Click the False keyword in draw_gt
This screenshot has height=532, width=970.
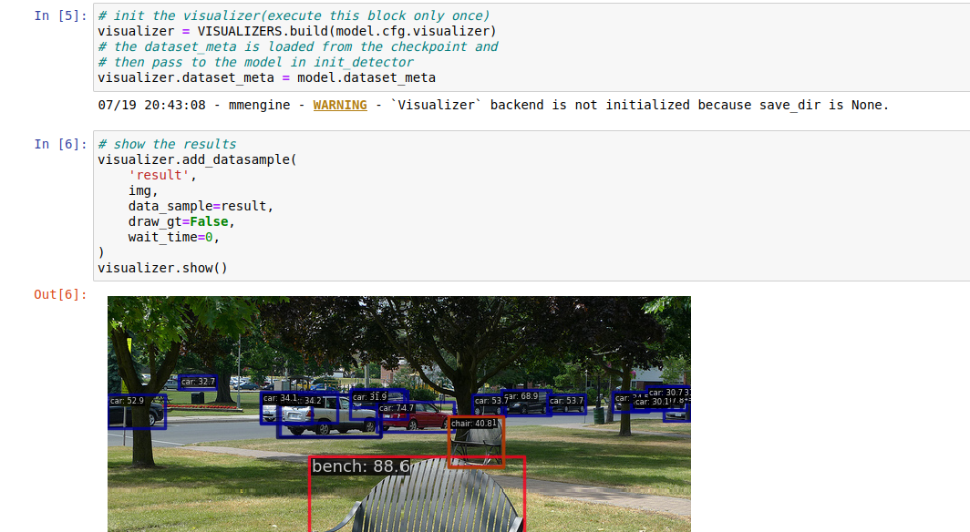(x=209, y=221)
